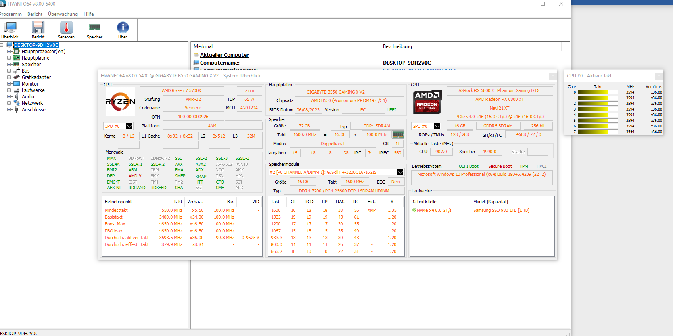Click DDR4-3200 / PC4-25600 module type field
Viewport: 673px width, 336px height.
344,191
